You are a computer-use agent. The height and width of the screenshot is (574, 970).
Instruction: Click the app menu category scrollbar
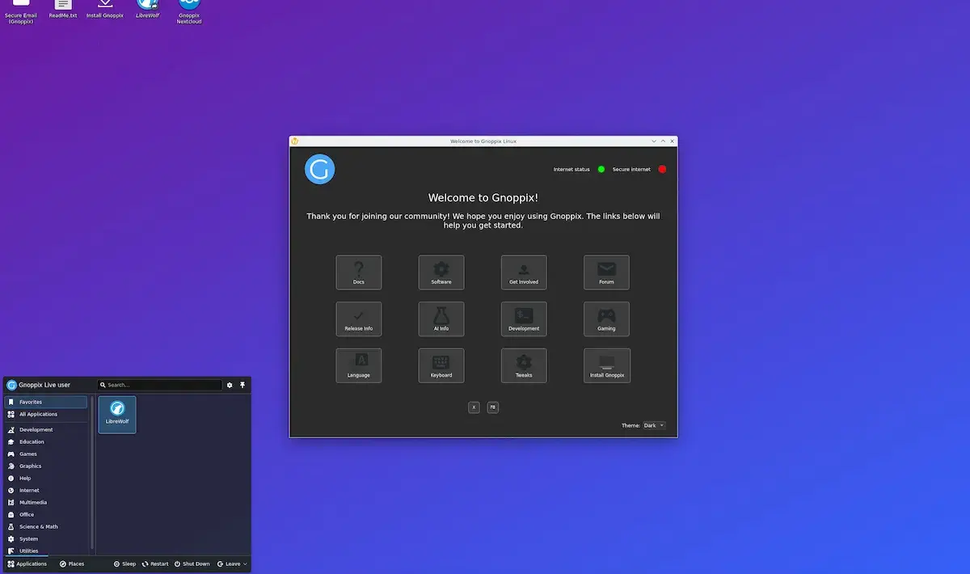point(92,473)
